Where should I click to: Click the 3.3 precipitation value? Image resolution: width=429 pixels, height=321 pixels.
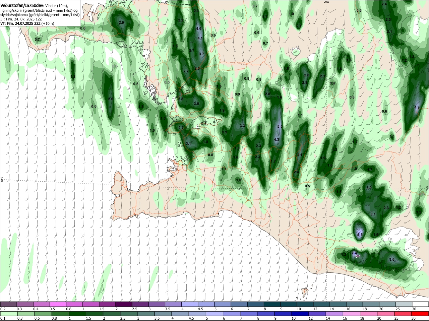pos(243,126)
